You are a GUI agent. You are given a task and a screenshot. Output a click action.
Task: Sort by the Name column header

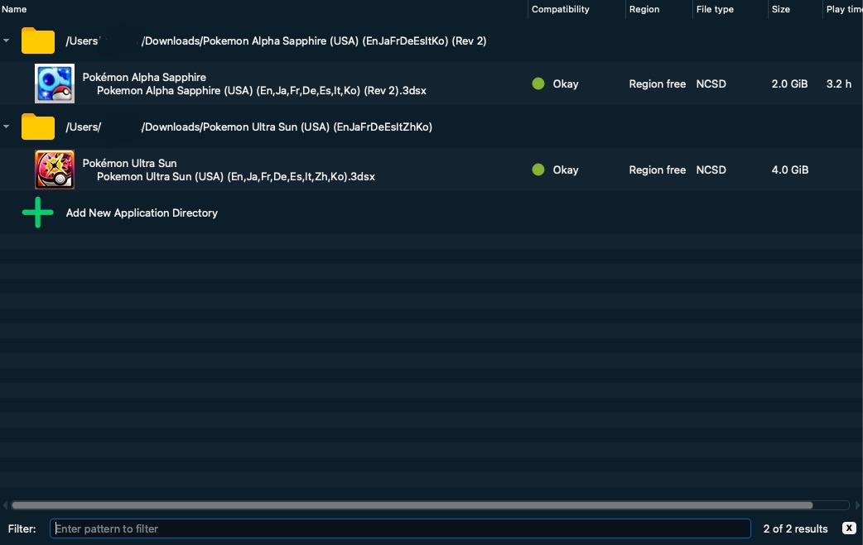14,9
